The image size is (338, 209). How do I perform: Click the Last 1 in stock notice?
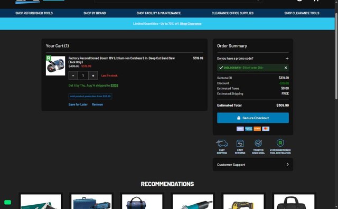[x=109, y=75]
